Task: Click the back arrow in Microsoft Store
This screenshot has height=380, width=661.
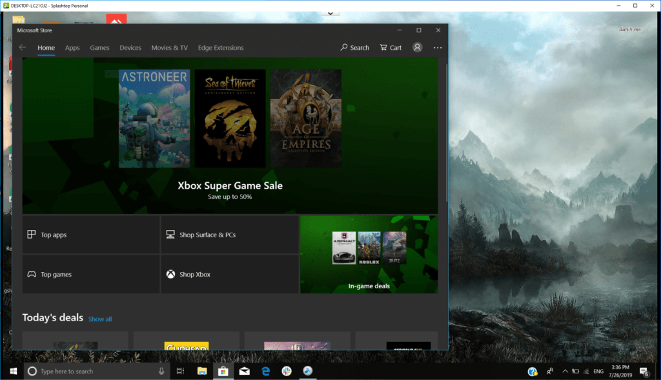Action: click(x=22, y=47)
